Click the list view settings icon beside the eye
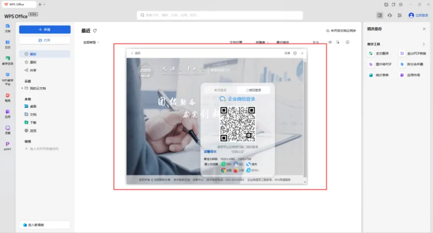 click(338, 42)
